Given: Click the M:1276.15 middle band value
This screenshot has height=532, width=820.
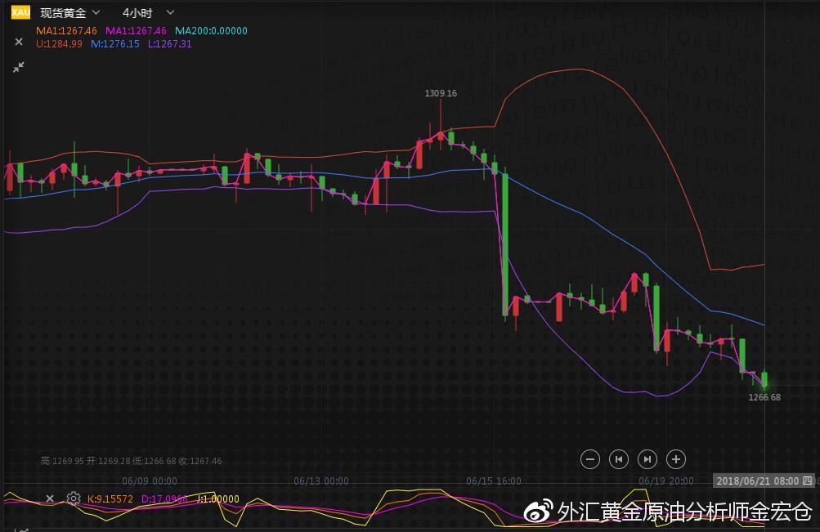Looking at the screenshot, I should click(x=115, y=44).
